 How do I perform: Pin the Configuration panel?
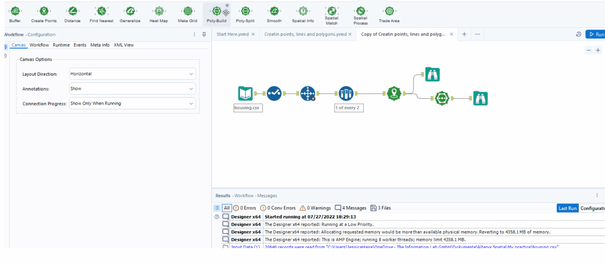[x=204, y=35]
